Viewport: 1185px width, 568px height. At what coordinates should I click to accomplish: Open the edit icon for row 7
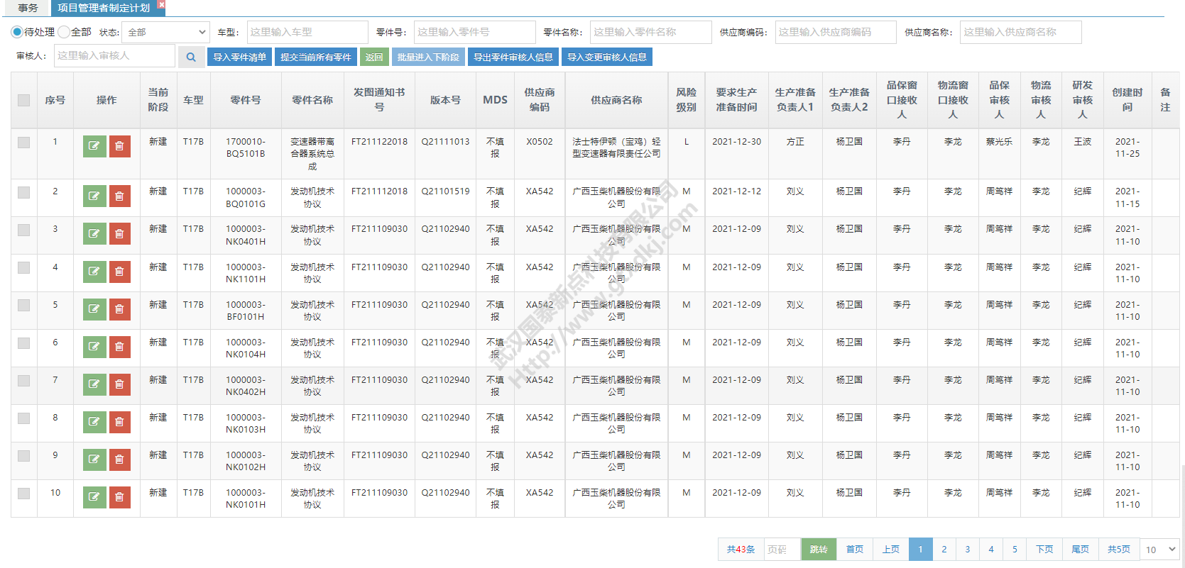(94, 384)
